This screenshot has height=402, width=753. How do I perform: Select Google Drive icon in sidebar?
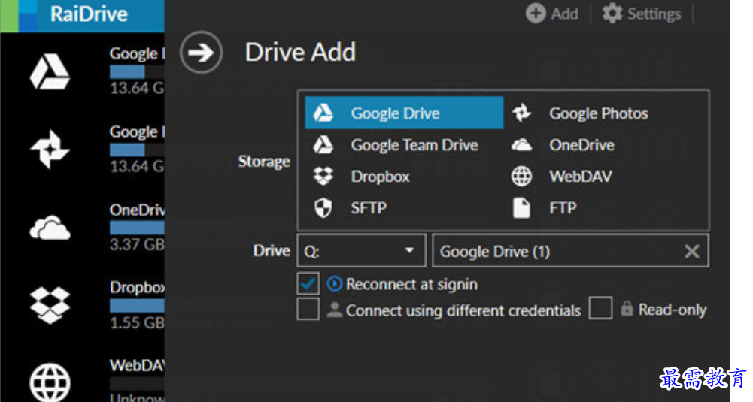[x=50, y=72]
